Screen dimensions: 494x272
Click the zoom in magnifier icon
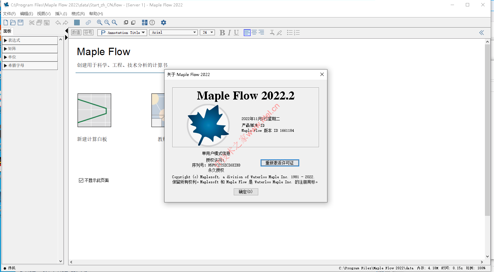(100, 23)
